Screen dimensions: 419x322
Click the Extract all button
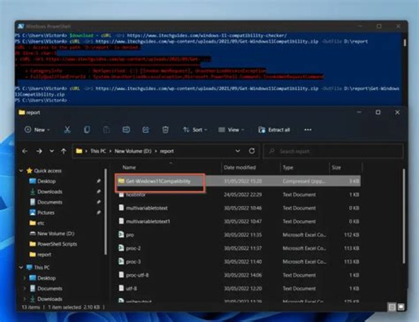274,130
